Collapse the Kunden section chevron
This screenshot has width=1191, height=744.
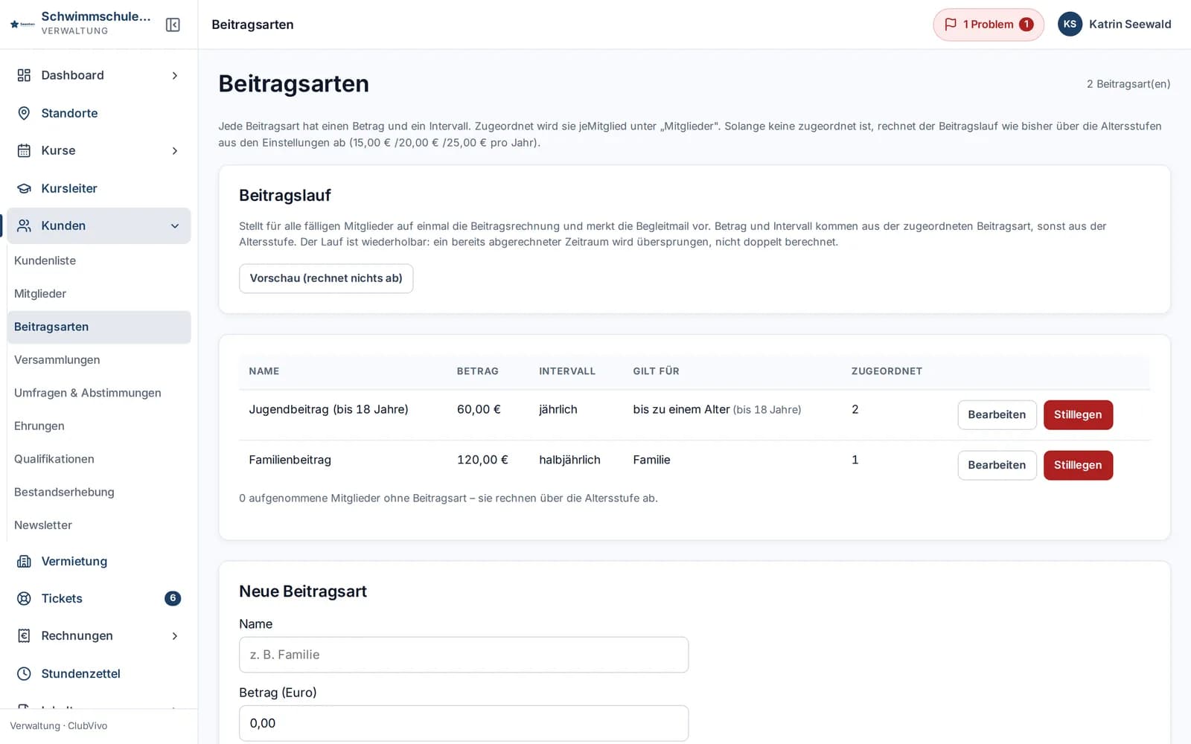click(175, 225)
